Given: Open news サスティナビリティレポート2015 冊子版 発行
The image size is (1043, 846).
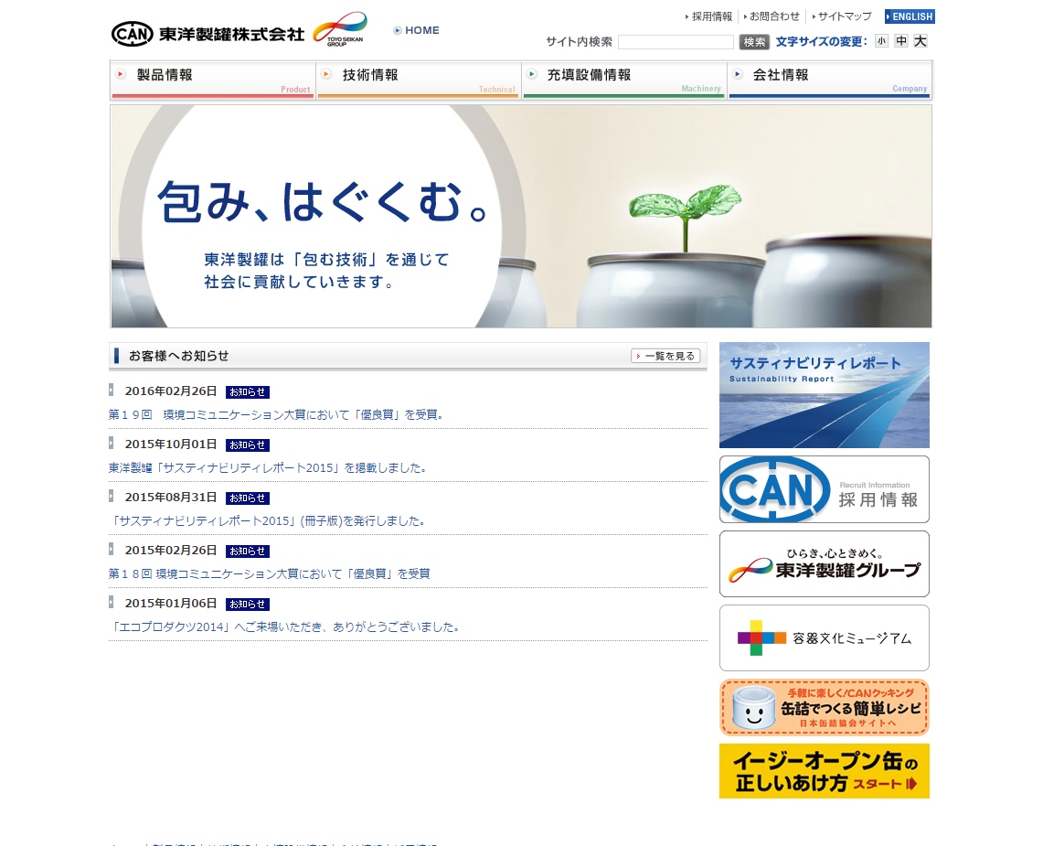Looking at the screenshot, I should pyautogui.click(x=268, y=520).
